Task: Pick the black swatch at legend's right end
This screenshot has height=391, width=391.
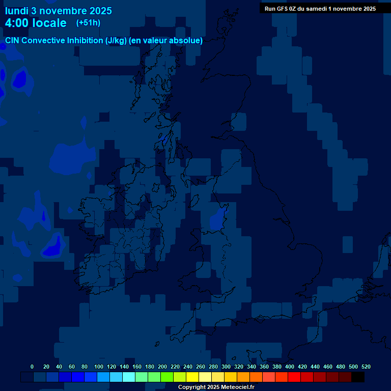Action: click(358, 377)
